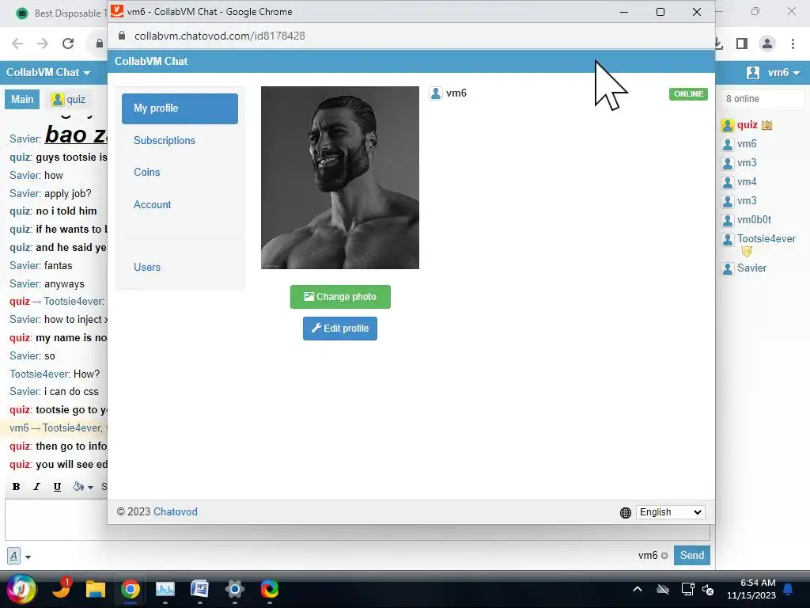
Task: Click the 8 online search field
Action: (x=763, y=99)
